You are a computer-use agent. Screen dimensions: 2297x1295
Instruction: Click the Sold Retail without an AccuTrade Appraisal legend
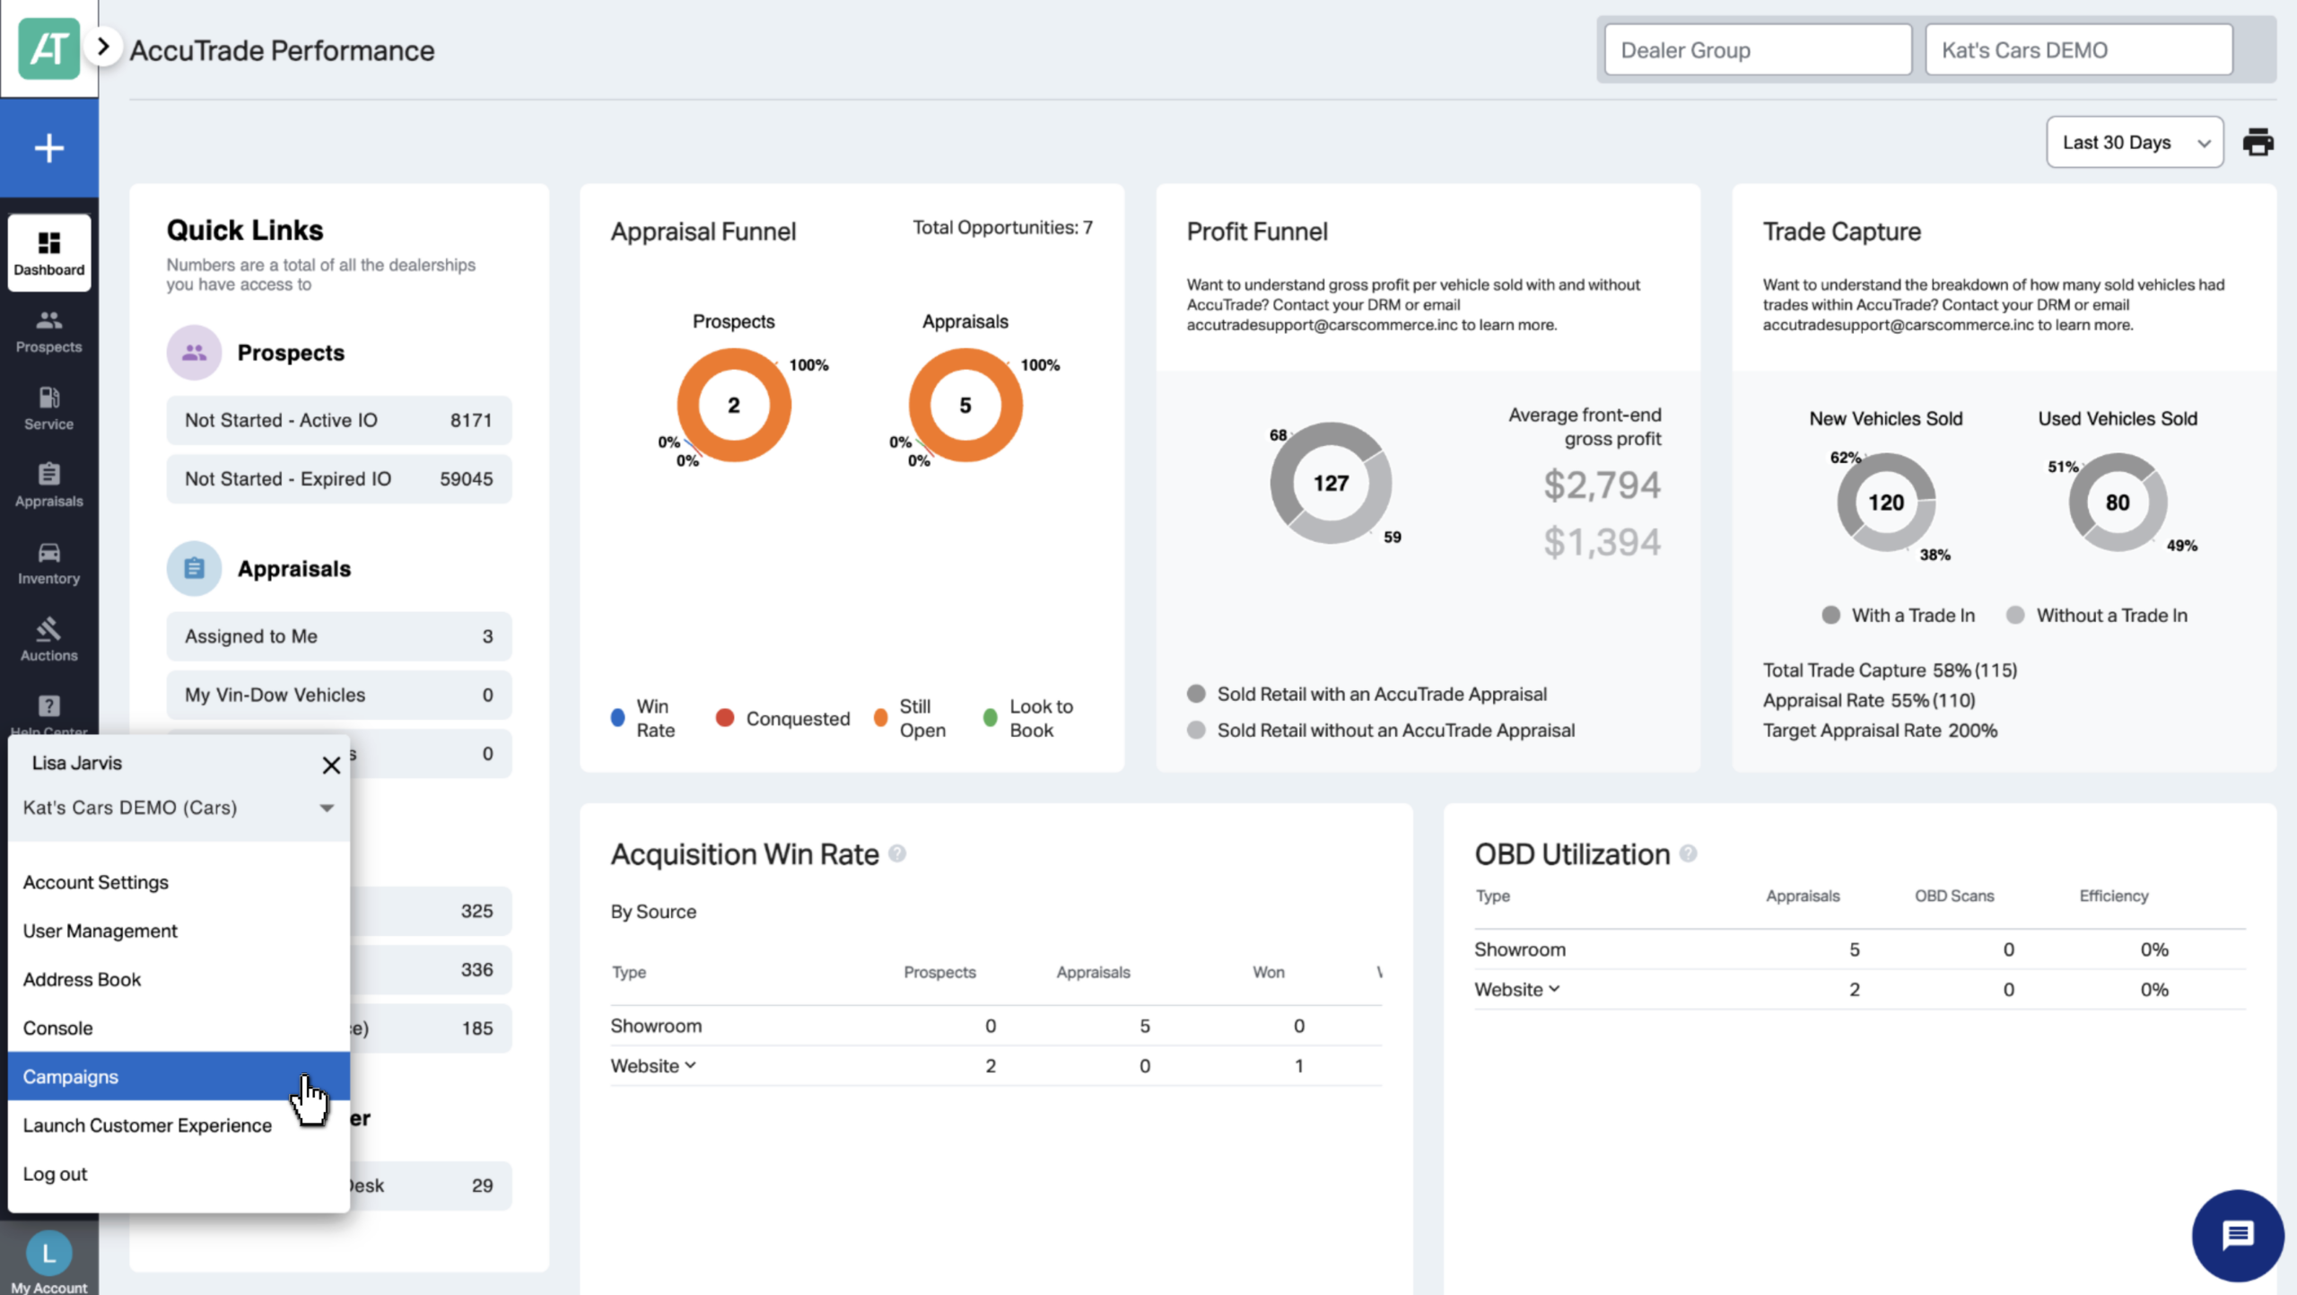pyautogui.click(x=1380, y=730)
